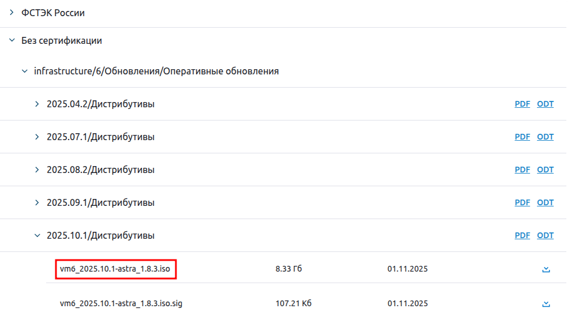
Task: Open PDF link for 2025.04.2 release
Action: (x=522, y=104)
